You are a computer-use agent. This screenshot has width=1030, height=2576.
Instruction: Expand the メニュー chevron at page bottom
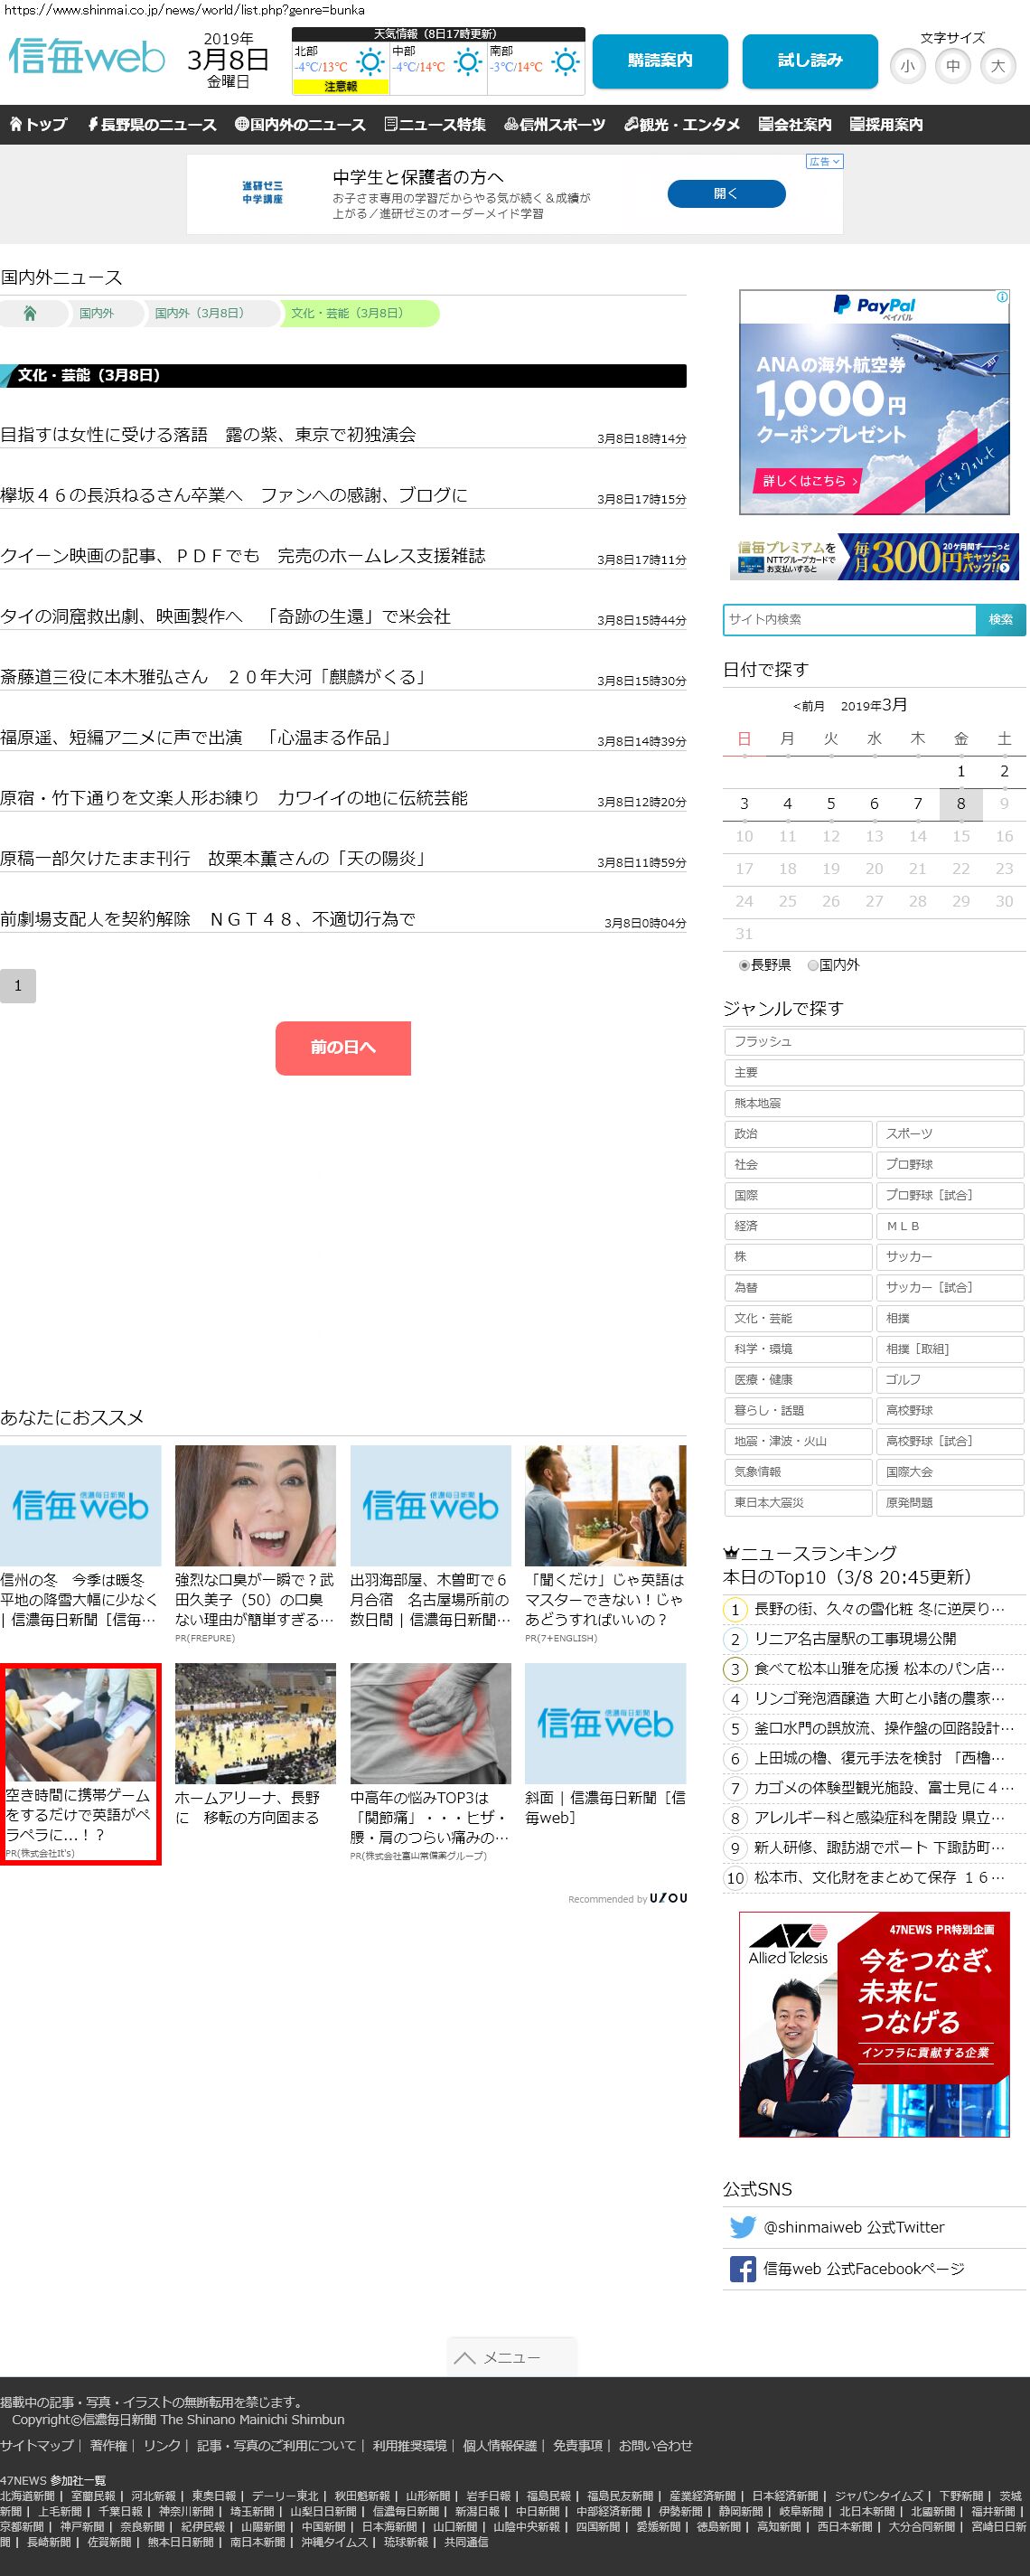click(465, 2357)
